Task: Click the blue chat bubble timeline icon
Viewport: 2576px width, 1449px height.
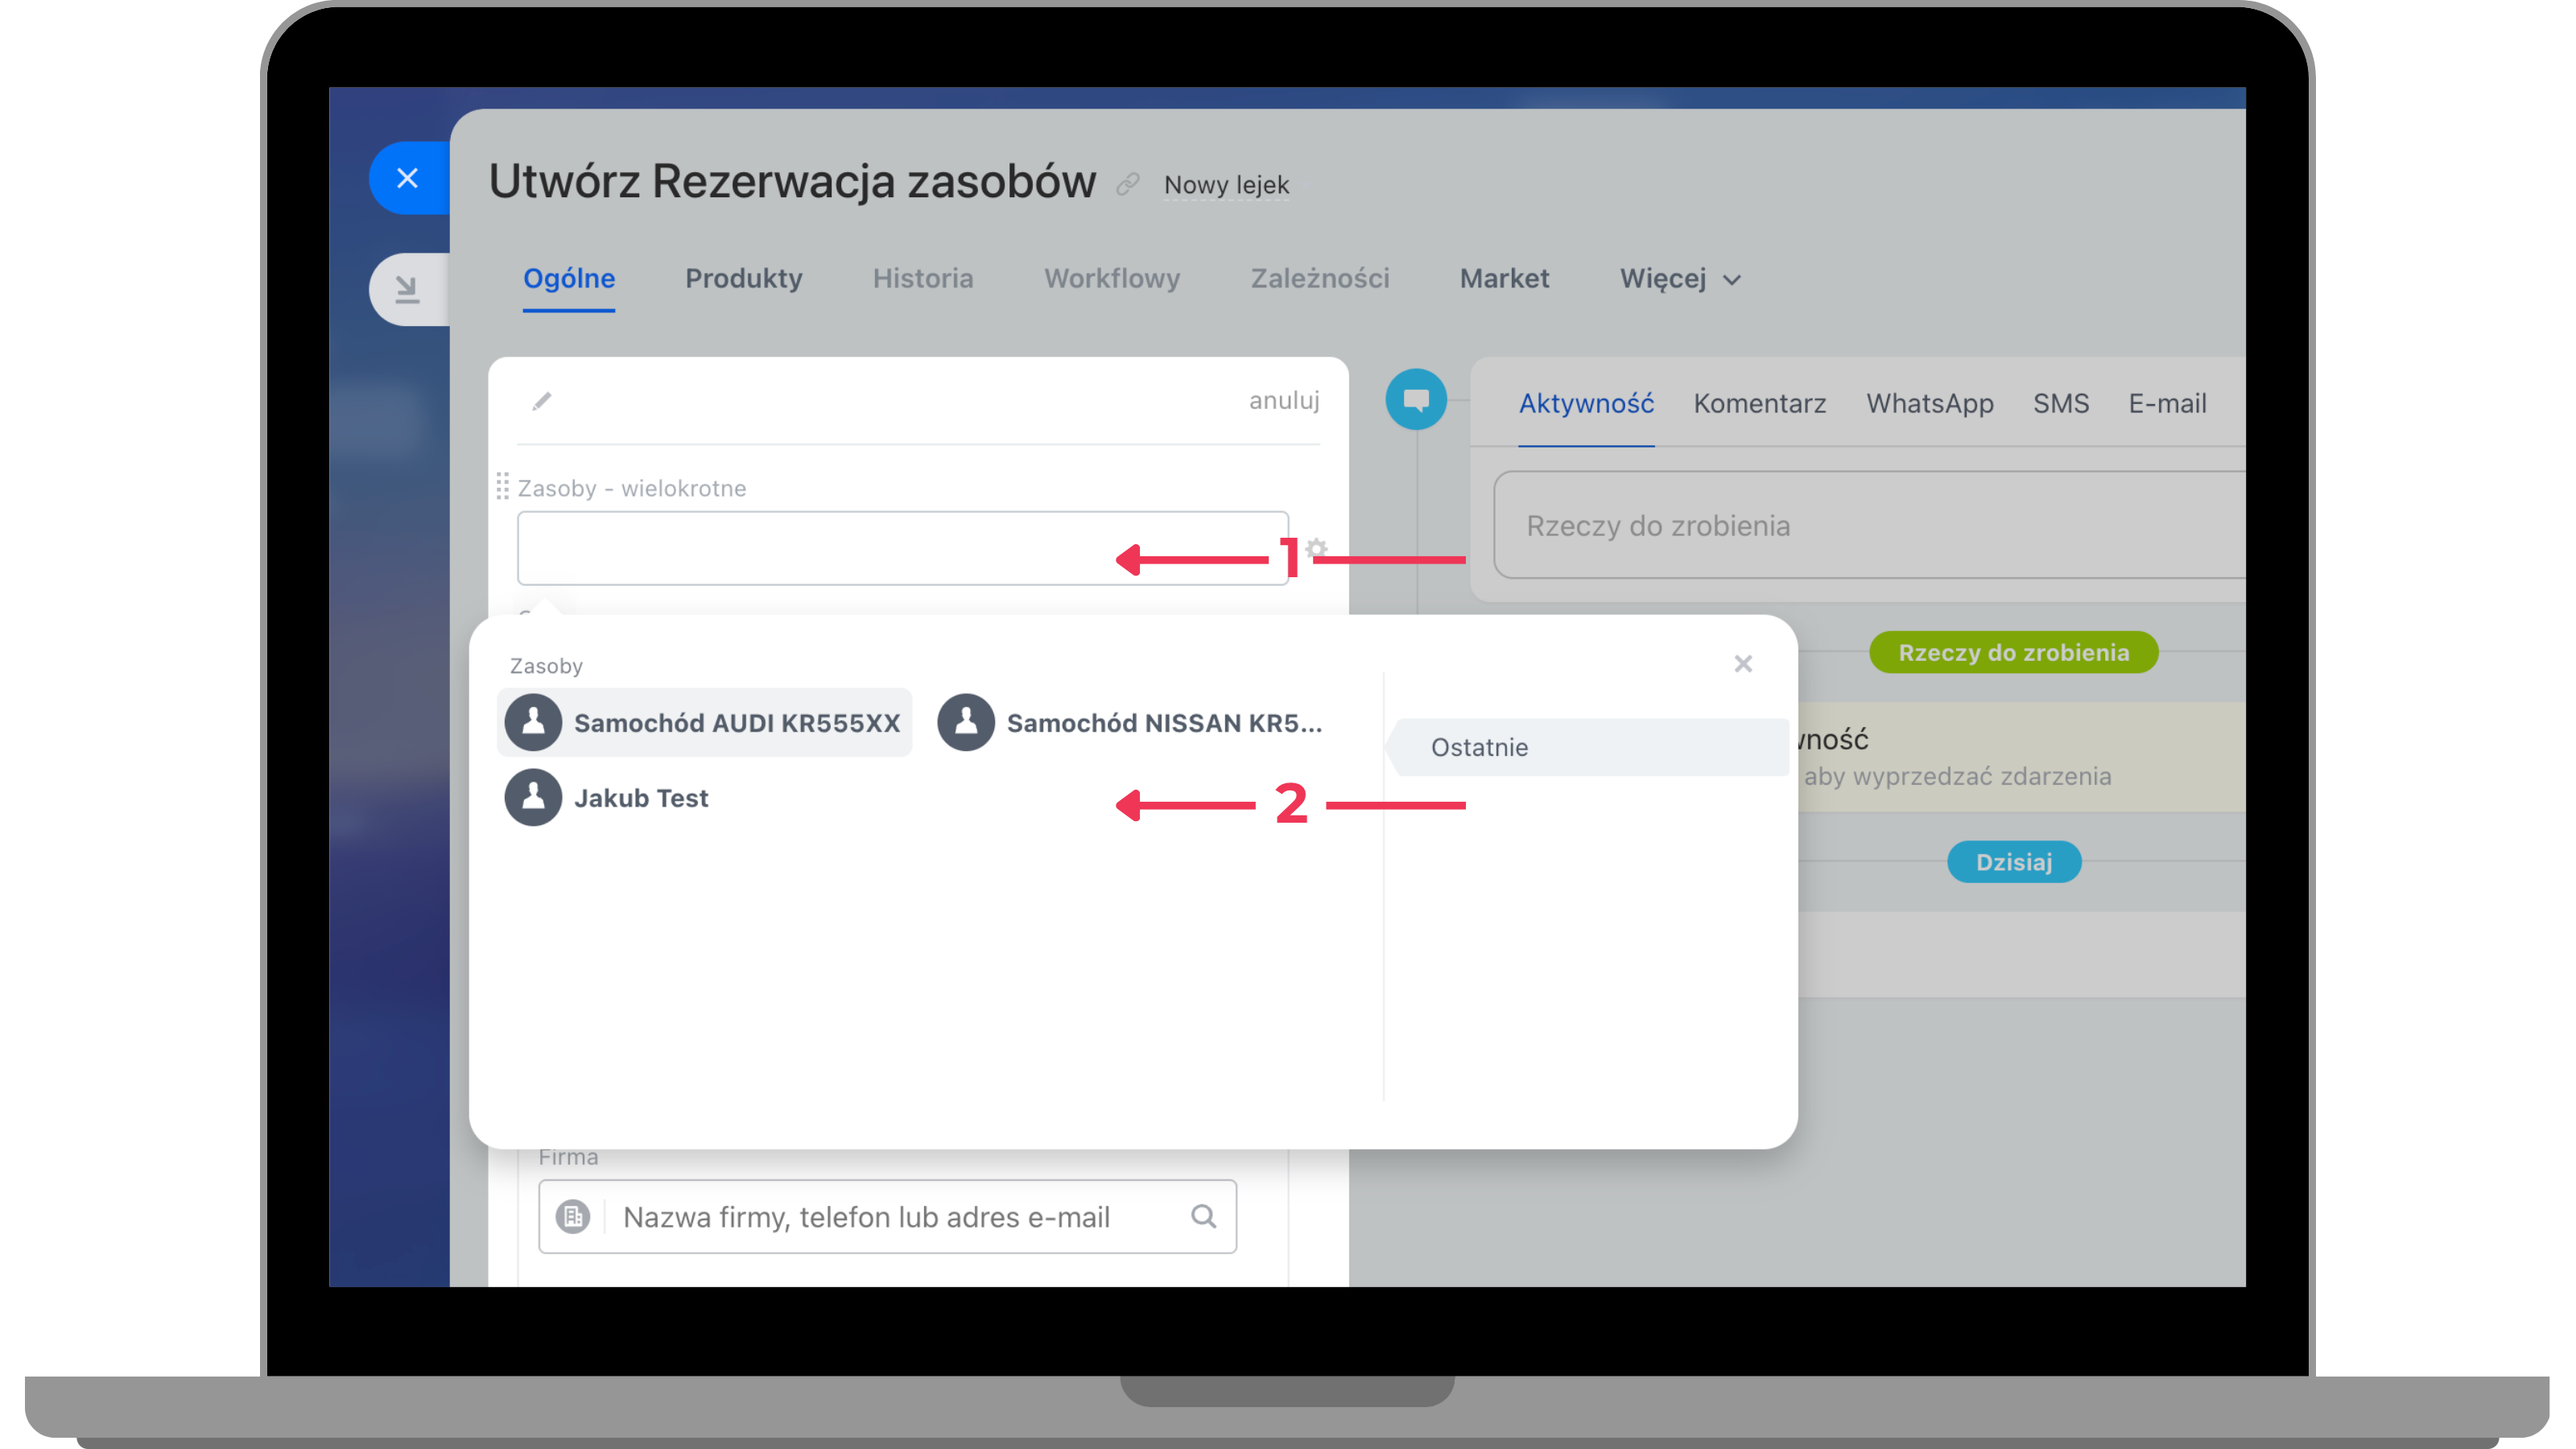Action: 1416,400
